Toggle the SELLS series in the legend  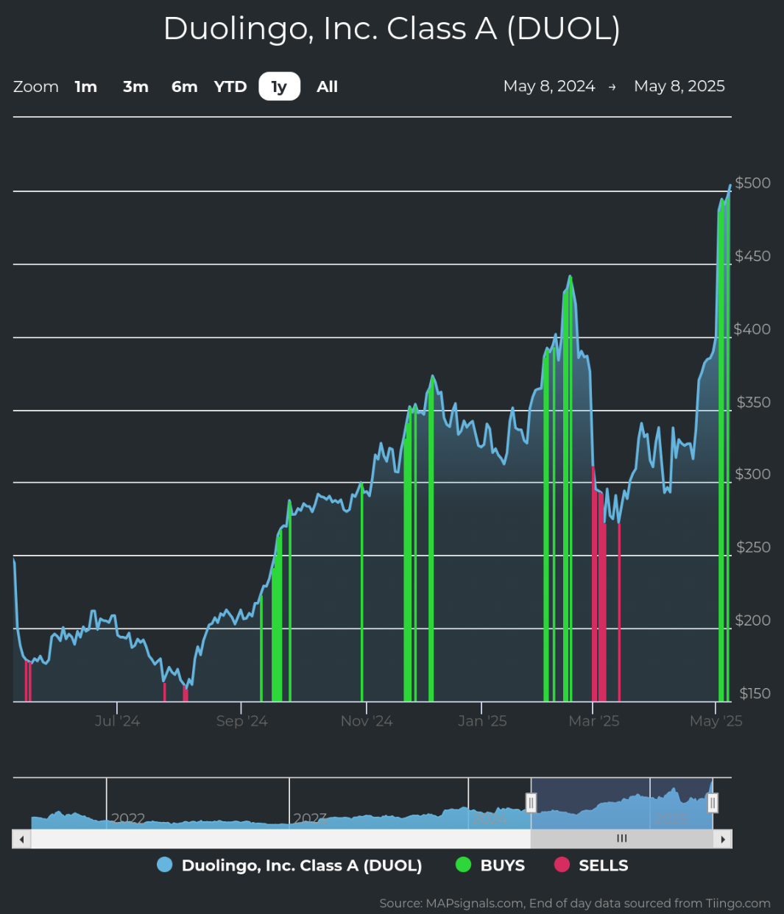pos(591,865)
